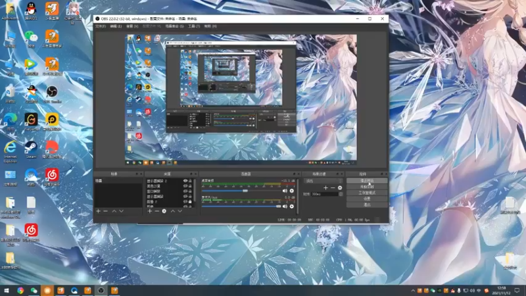Toggle lock for 窗口捕获 source
The width and height of the screenshot is (526, 296).
(190, 191)
